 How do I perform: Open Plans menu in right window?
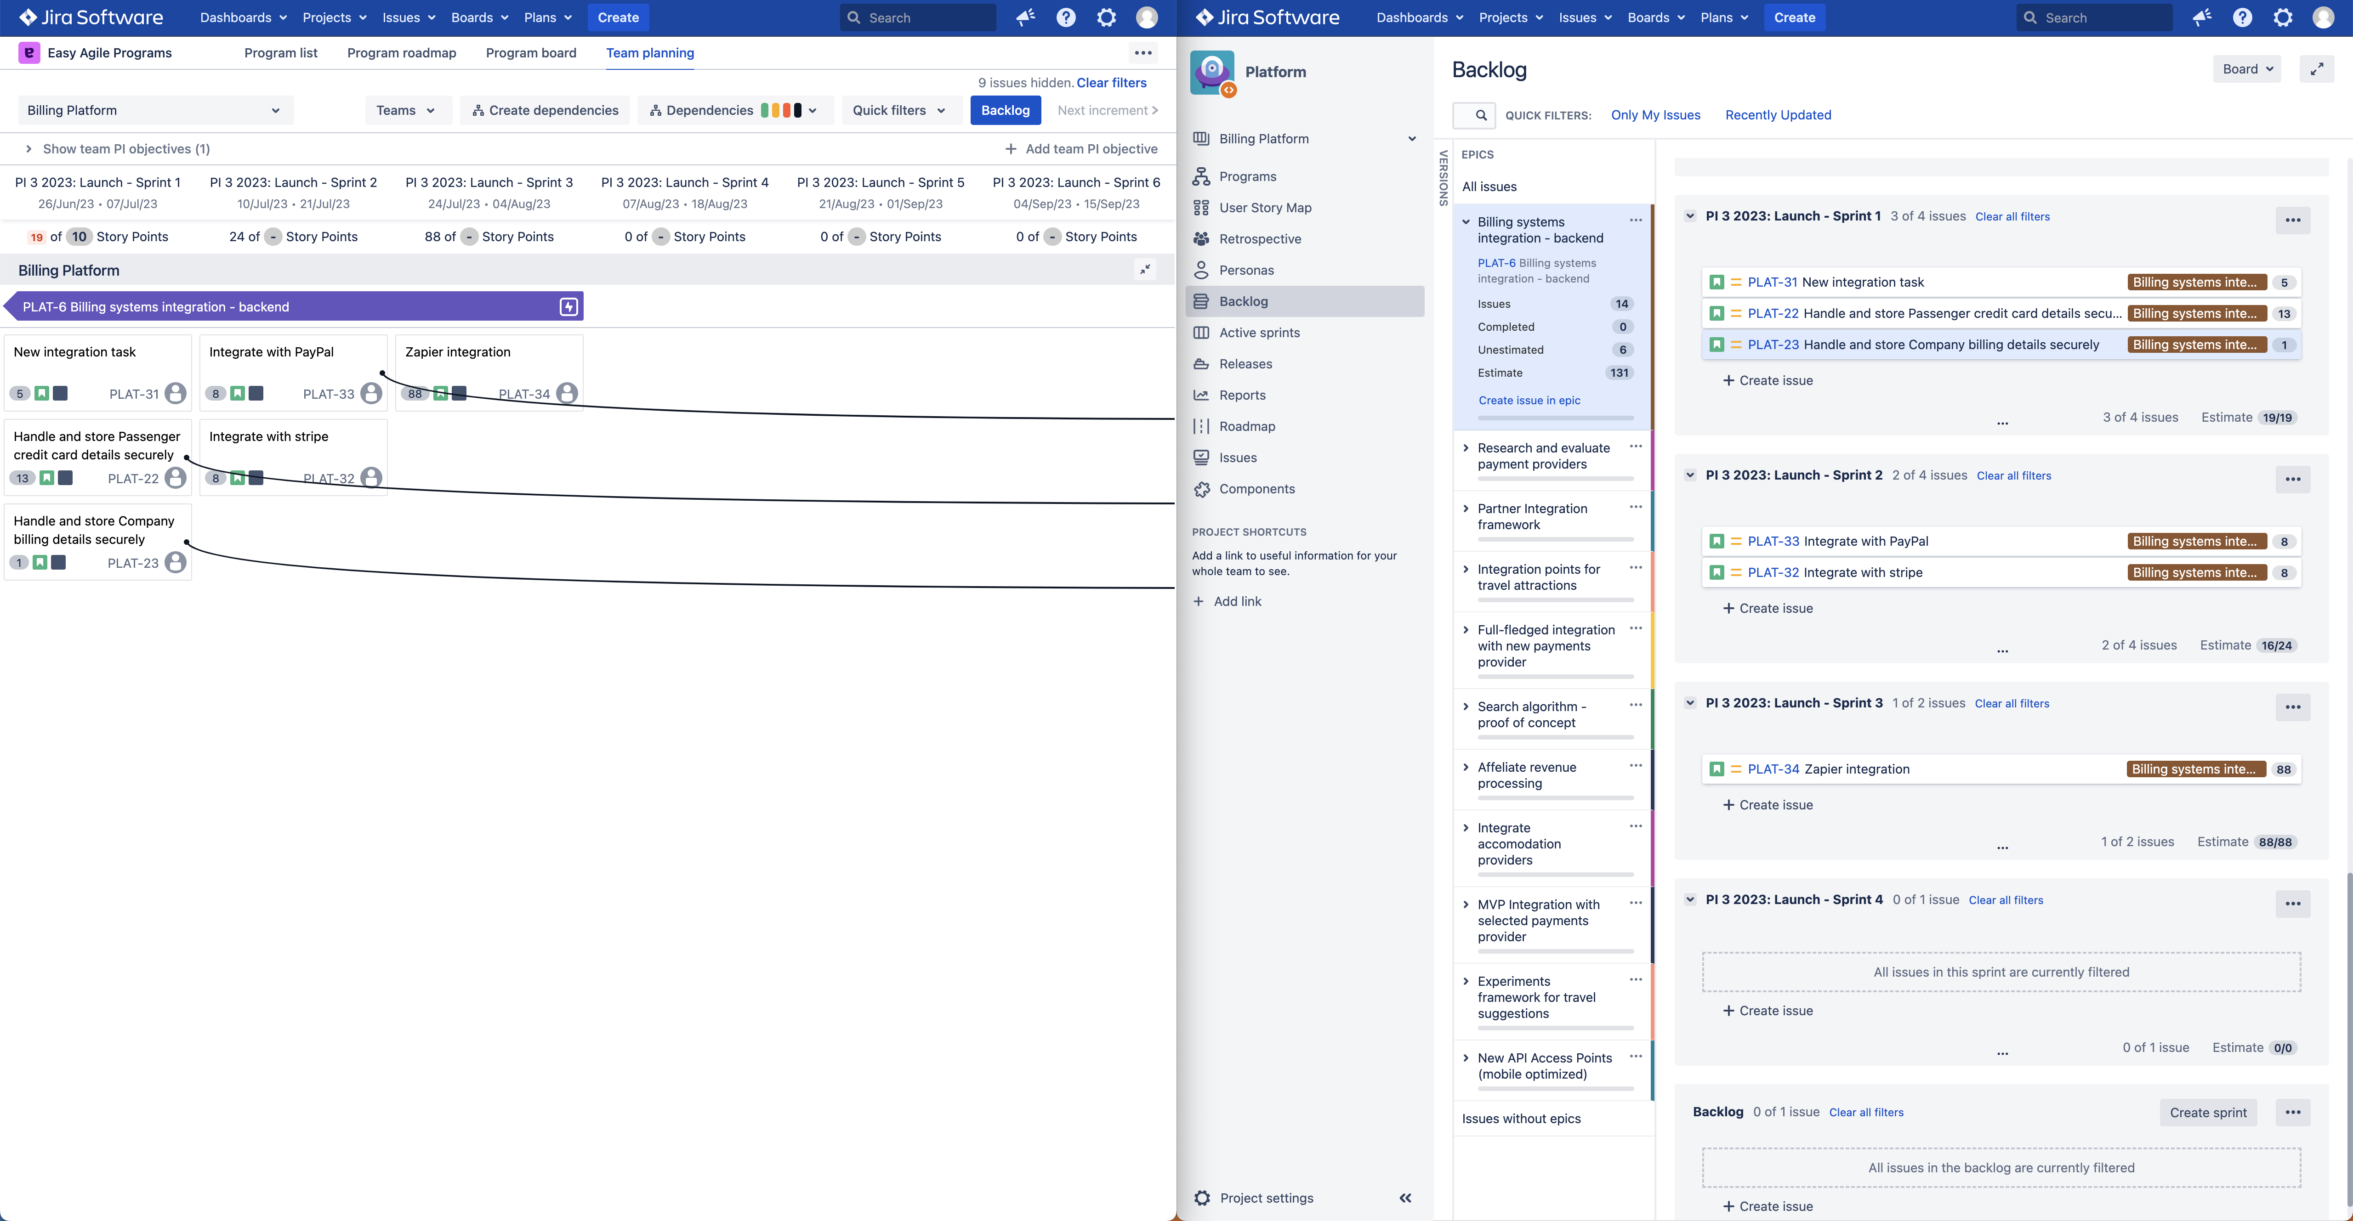(1724, 17)
